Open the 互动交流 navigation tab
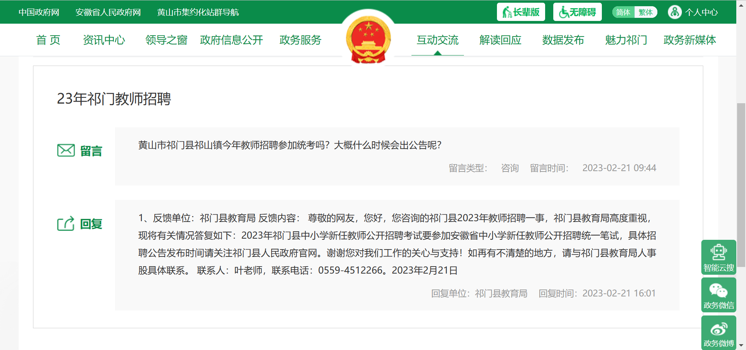Image resolution: width=746 pixels, height=350 pixels. click(437, 40)
